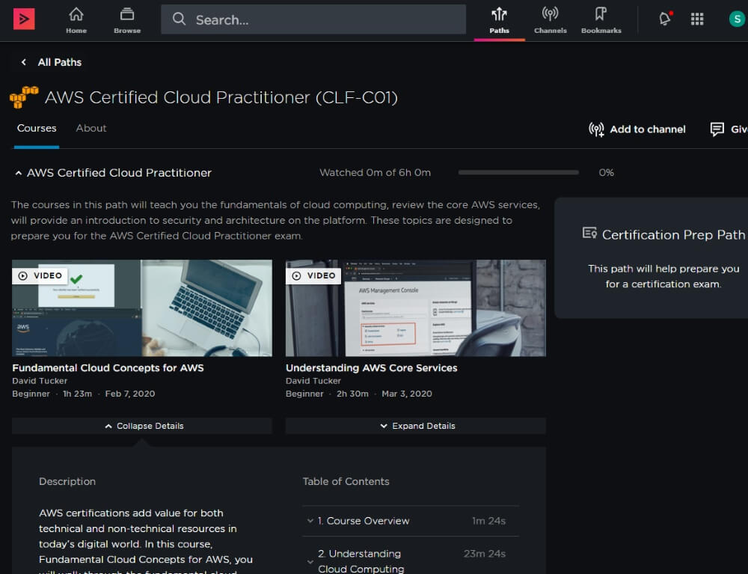The image size is (748, 574).
Task: Click the Watched 0m of 6h 0m text
Action: [x=375, y=173]
